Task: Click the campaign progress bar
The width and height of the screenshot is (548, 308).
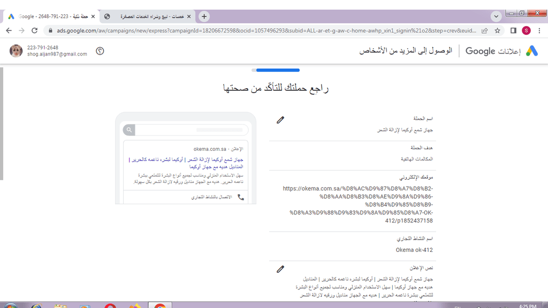Action: click(x=276, y=70)
